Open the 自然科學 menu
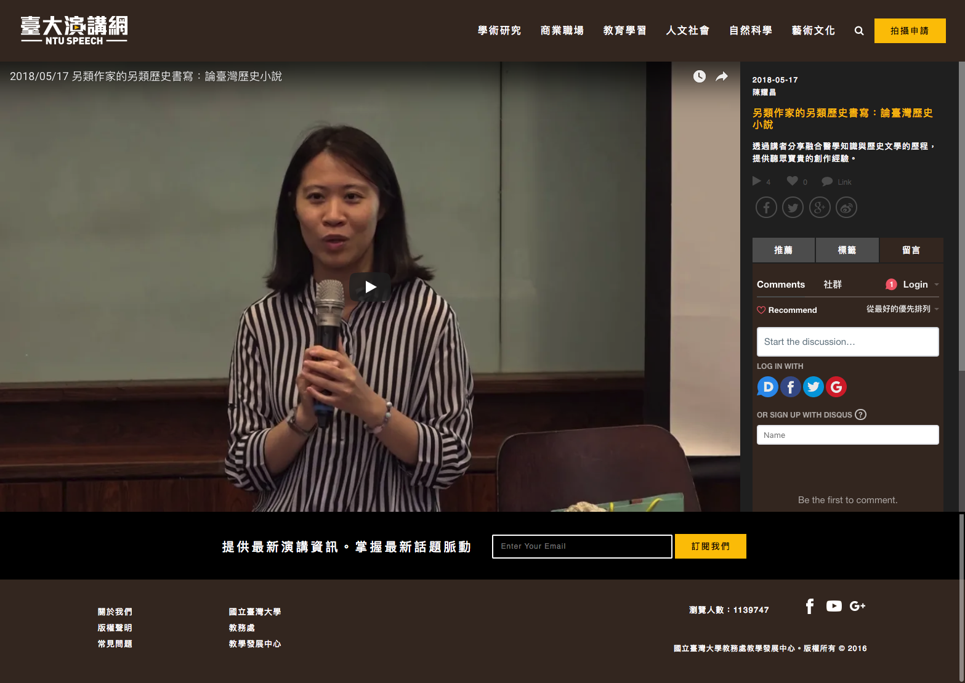 click(x=751, y=31)
